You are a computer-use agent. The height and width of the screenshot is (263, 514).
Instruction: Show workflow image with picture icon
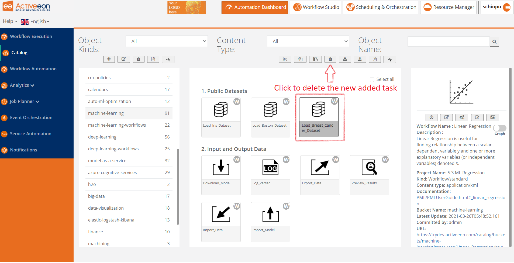tap(493, 117)
